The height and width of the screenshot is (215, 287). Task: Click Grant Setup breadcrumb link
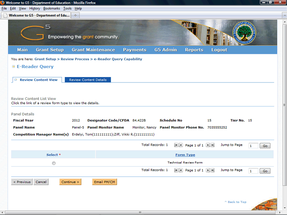pos(45,59)
